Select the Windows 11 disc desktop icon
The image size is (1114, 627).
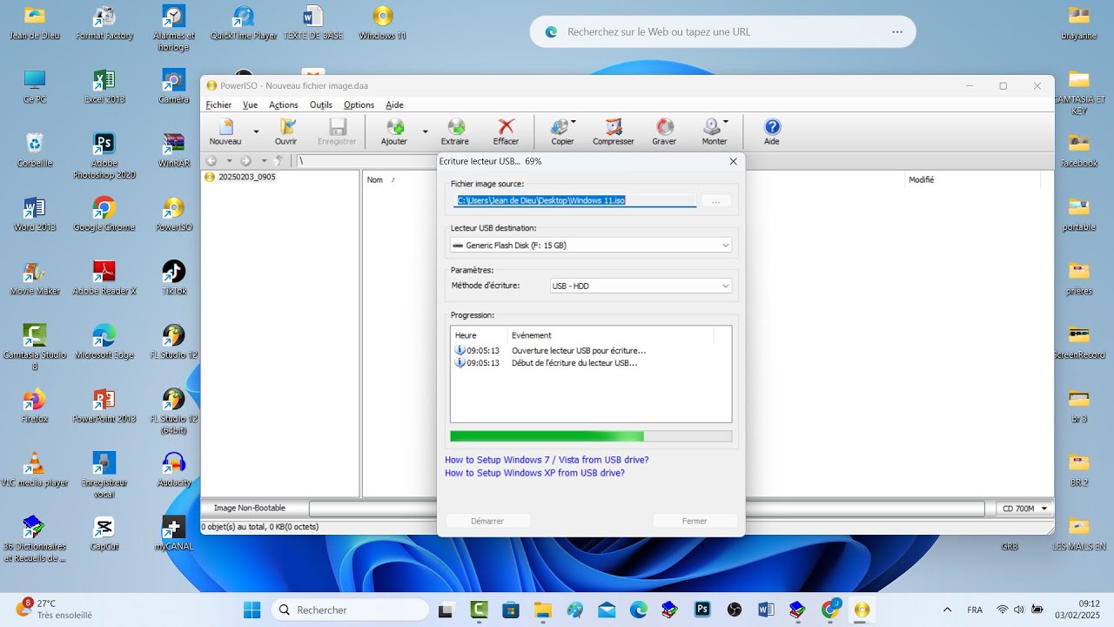click(x=382, y=23)
